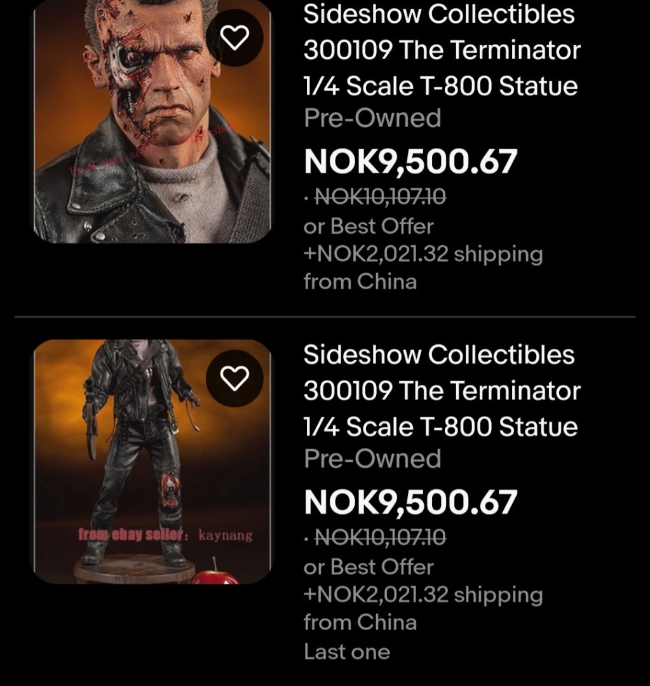
Task: Select "or Best Offer" on the full-body listing
Action: tap(369, 567)
